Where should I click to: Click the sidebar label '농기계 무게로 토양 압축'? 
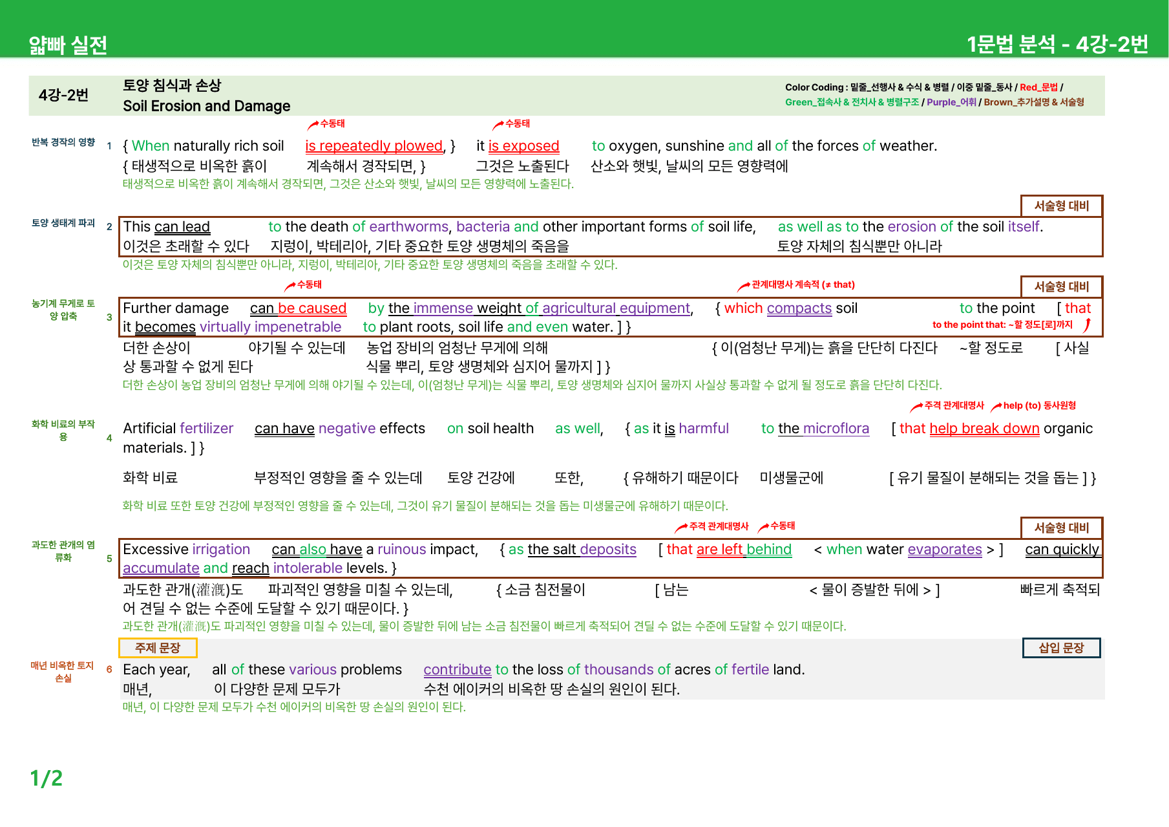pyautogui.click(x=63, y=310)
